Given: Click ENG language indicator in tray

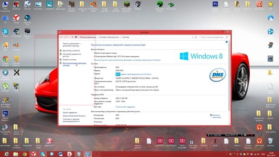Looking at the screenshot, I should click(263, 154).
